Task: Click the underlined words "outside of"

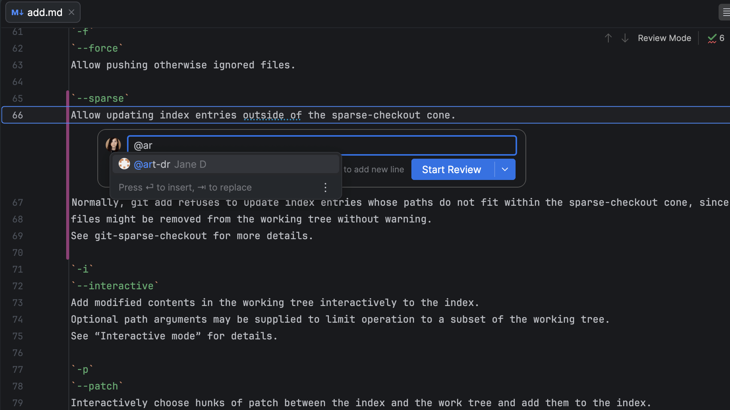Action: [272, 115]
